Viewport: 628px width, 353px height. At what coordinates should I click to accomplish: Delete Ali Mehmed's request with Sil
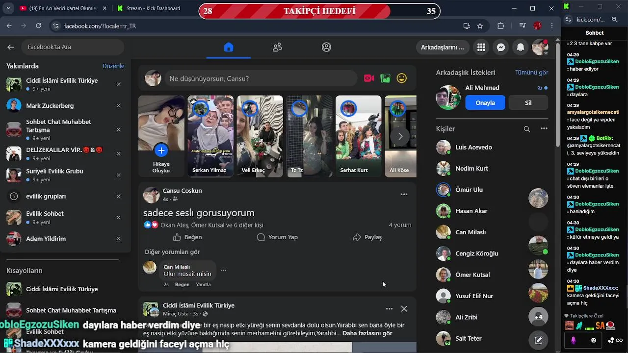[x=528, y=103]
